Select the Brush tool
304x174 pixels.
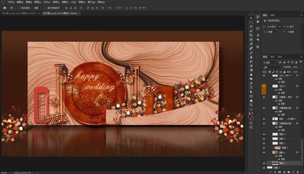251,53
